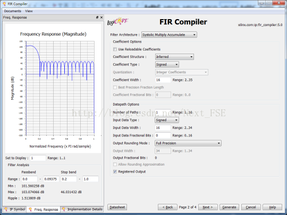
Task: Toggle Allow Rounding Approximation checkbox
Action: click(x=115, y=165)
